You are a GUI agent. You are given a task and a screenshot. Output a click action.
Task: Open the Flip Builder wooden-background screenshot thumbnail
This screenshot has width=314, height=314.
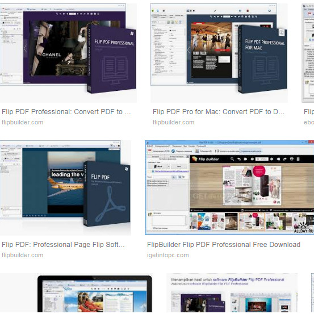click(x=229, y=187)
